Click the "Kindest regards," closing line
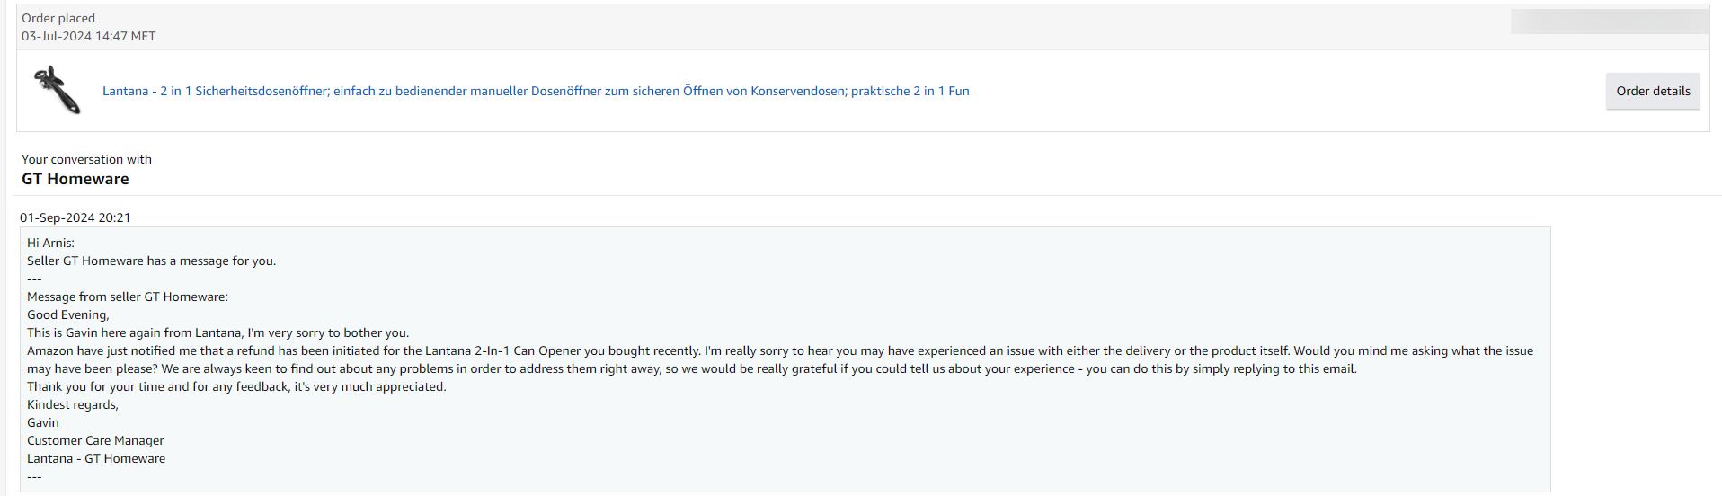The width and height of the screenshot is (1722, 496). click(73, 404)
